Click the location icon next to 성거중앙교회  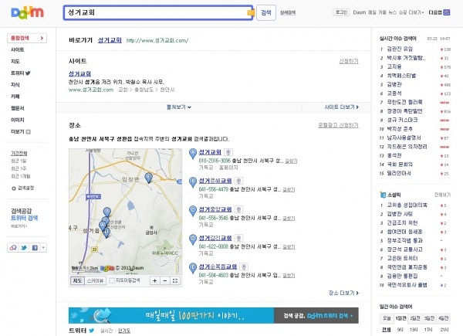click(x=238, y=209)
